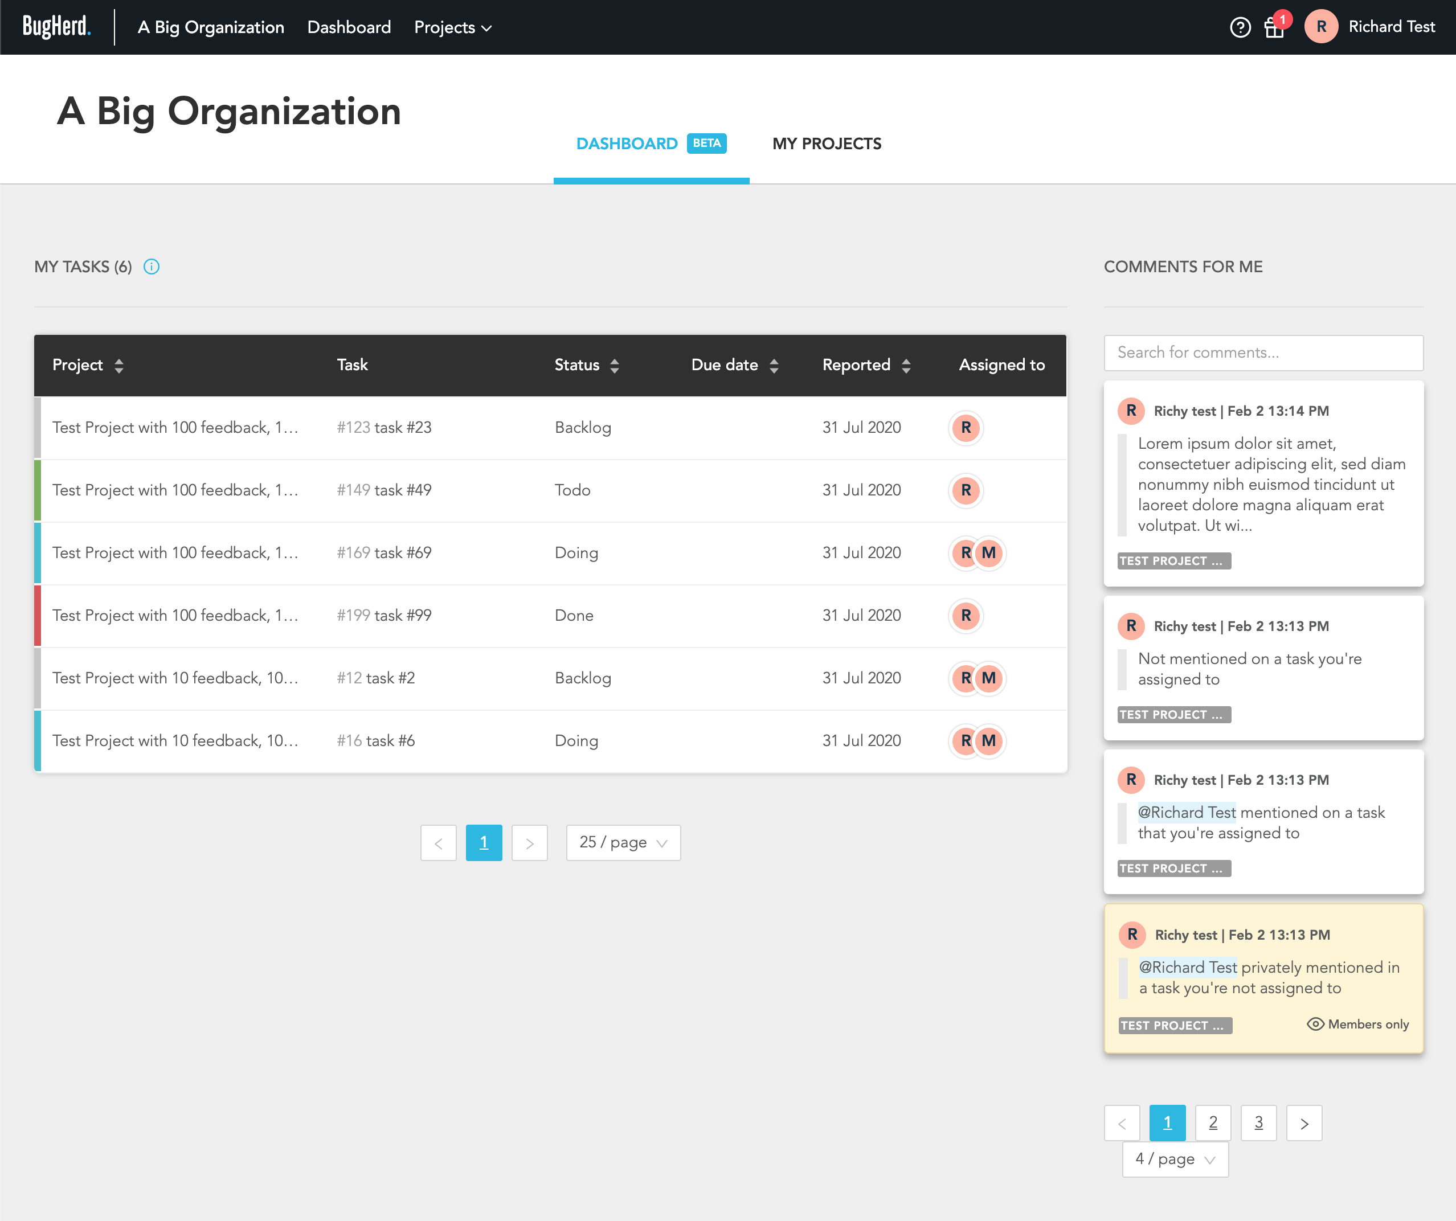This screenshot has height=1221, width=1456.
Task: Open the 25 / page size dropdown
Action: click(x=623, y=843)
